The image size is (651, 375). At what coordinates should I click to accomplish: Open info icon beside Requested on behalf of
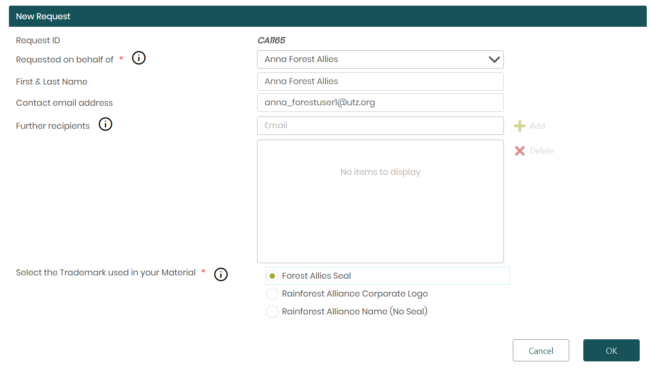[x=139, y=58]
